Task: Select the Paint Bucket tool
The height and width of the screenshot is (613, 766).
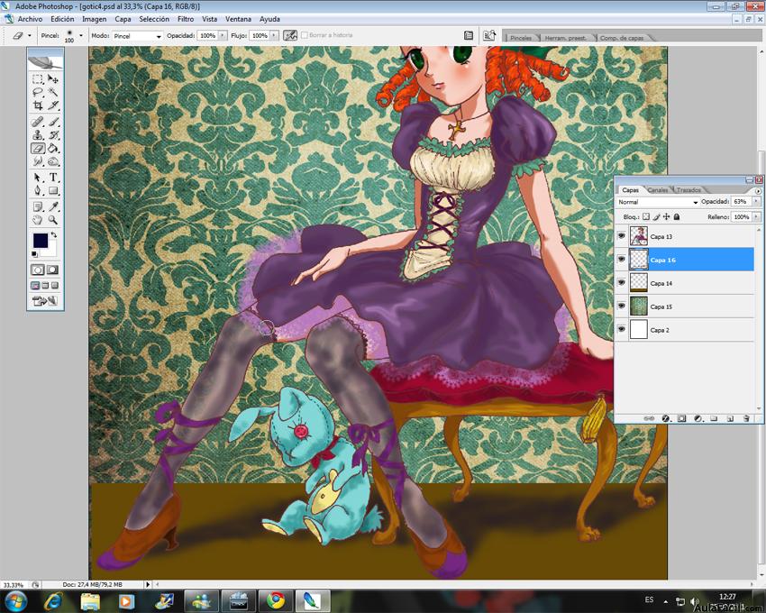Action: coord(53,148)
